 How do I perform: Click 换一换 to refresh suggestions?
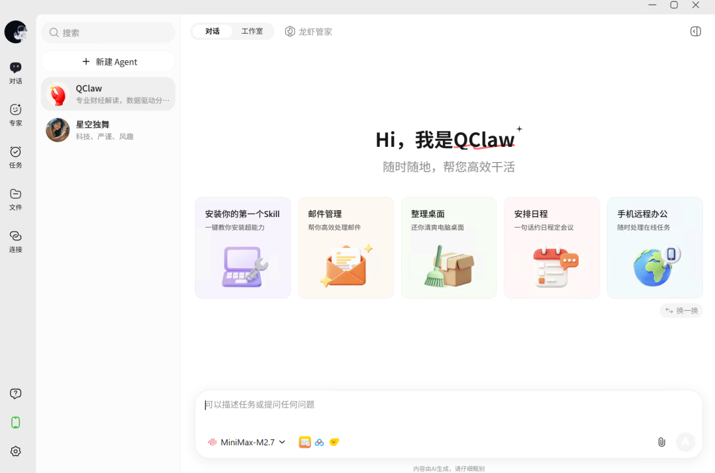(681, 310)
